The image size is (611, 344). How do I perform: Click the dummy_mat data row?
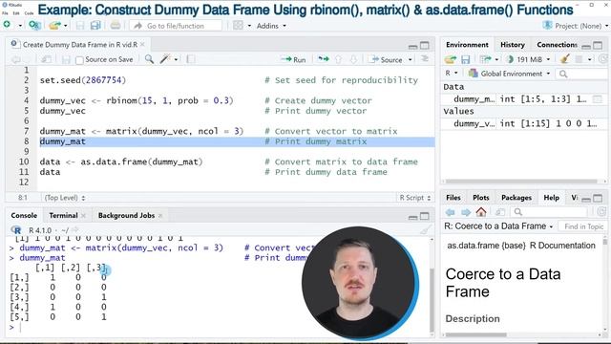pos(524,99)
